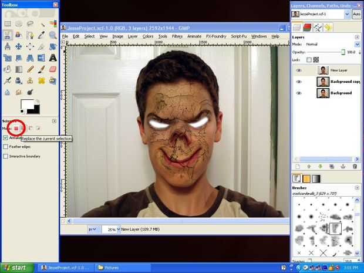Screen dimensions: 364x273
Task: Toggle Antialiasing checkbox in tool options
Action: 5,138
